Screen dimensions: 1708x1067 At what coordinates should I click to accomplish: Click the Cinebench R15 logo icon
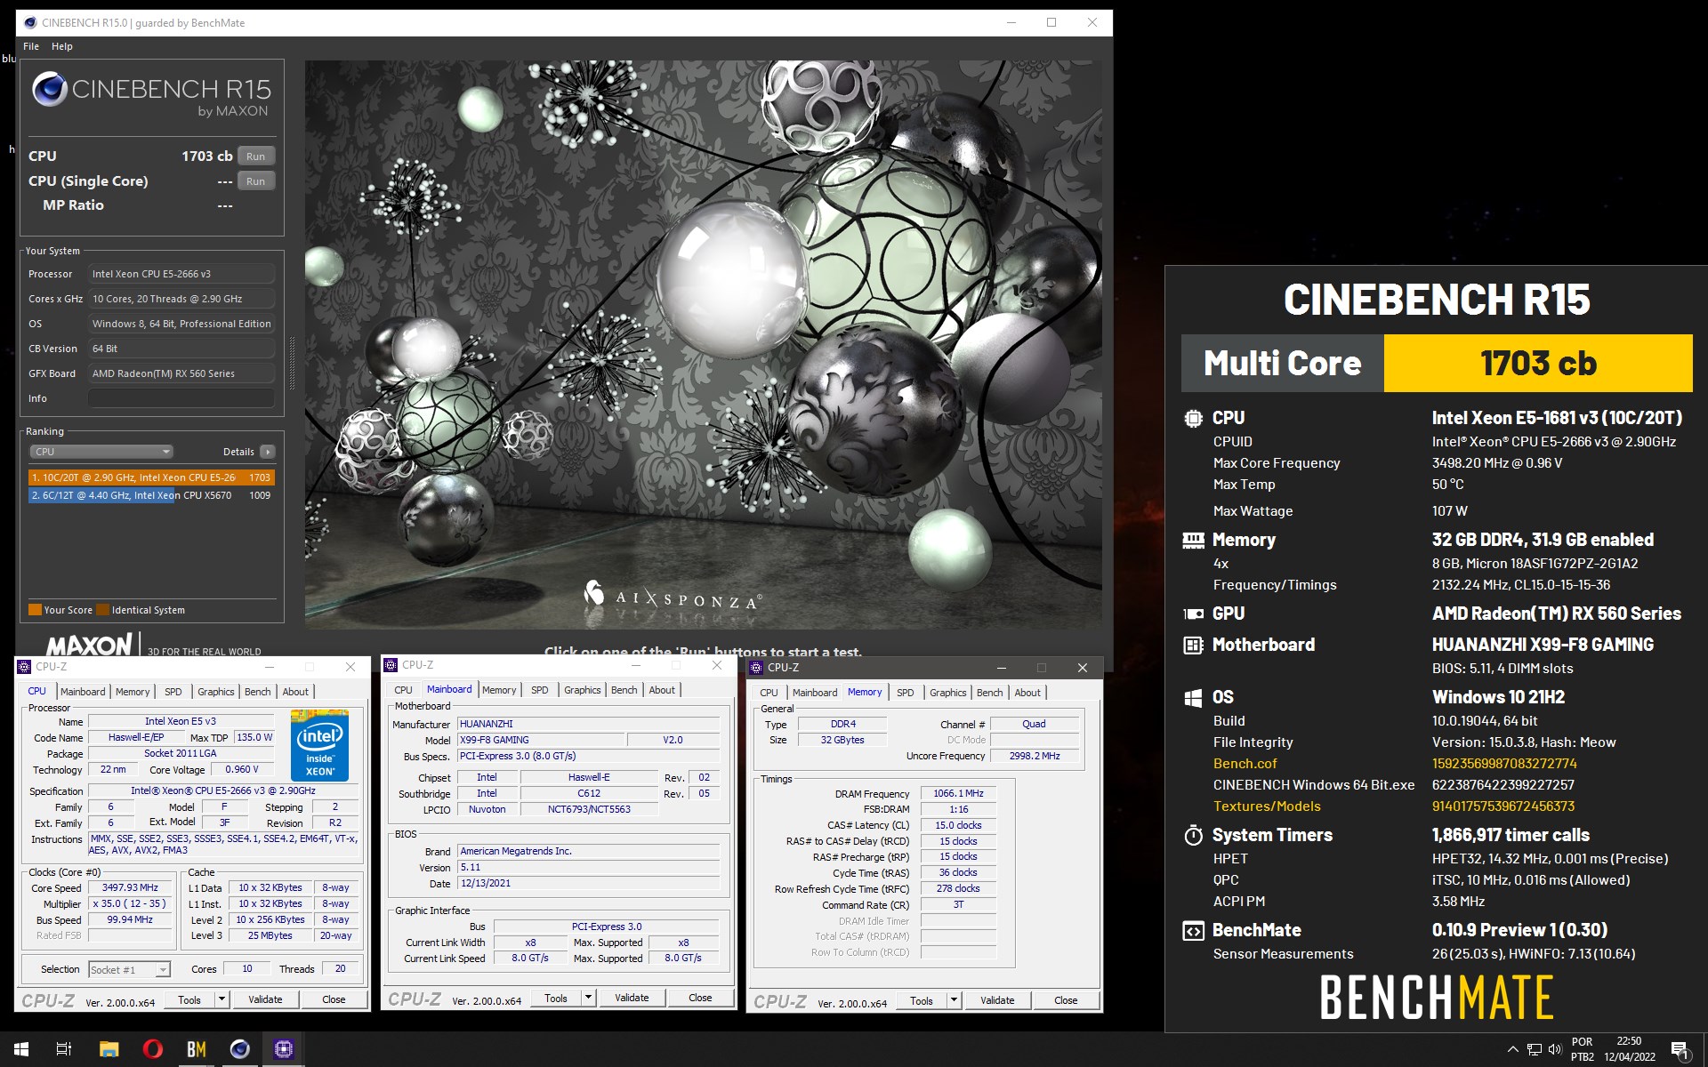(x=49, y=89)
